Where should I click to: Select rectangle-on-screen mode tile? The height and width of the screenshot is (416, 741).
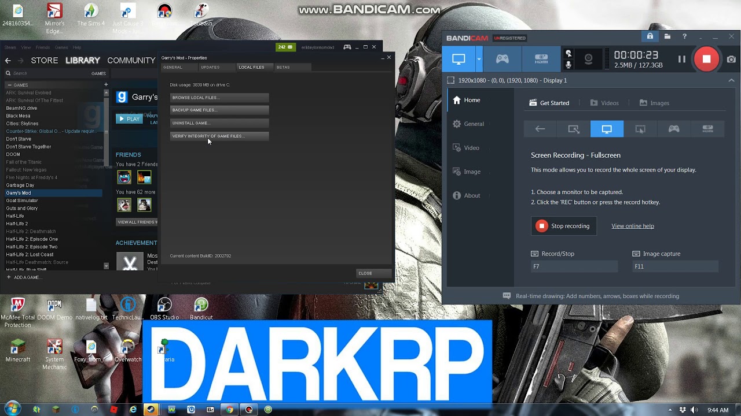[x=574, y=129]
